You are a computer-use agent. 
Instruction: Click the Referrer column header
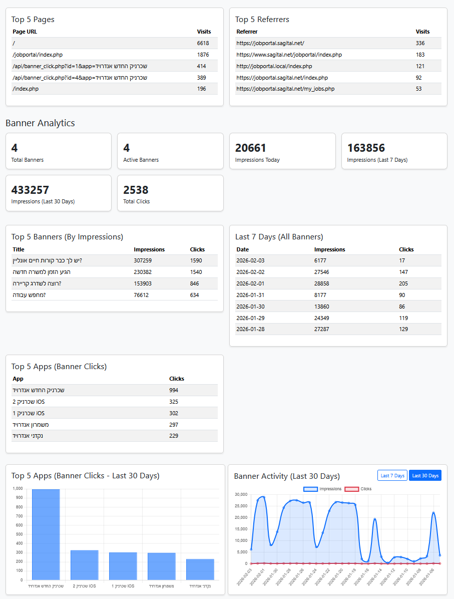(247, 32)
